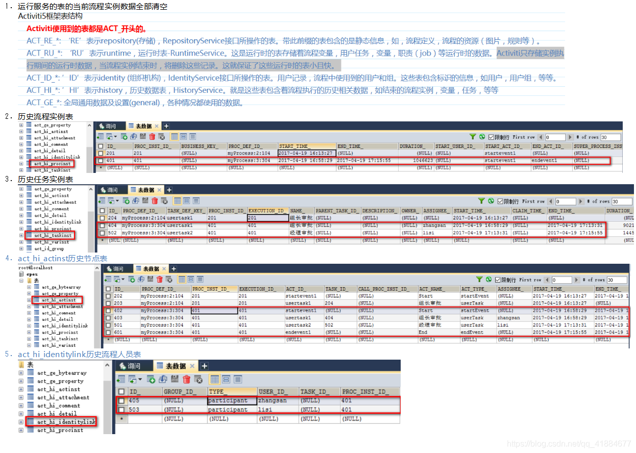Toggle the 限制行 checkbox in actinst panel
The height and width of the screenshot is (453, 636).
point(497,280)
